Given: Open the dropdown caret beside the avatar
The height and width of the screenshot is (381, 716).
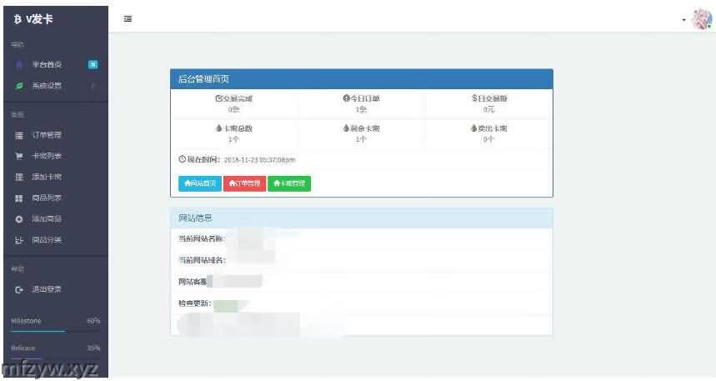Looking at the screenshot, I should point(684,19).
